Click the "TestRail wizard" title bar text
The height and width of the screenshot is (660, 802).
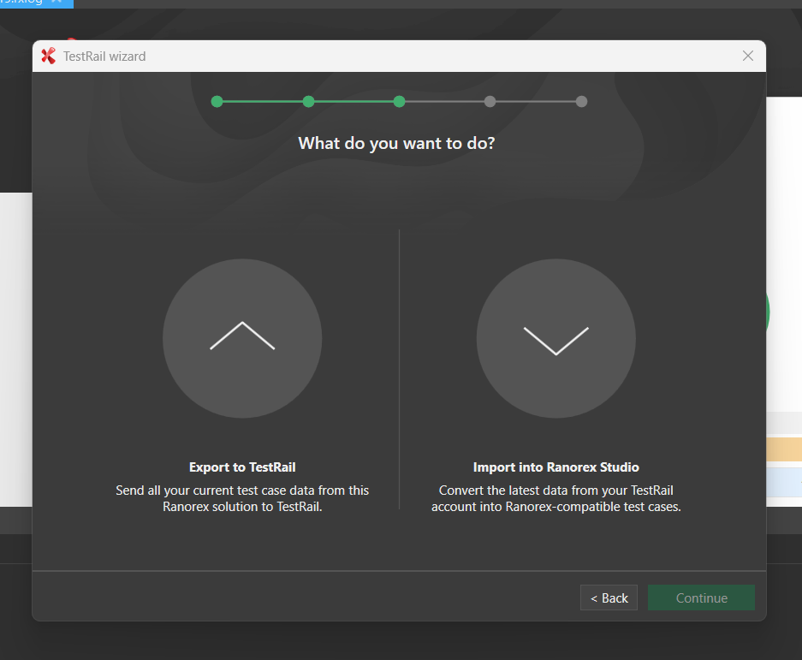(104, 56)
